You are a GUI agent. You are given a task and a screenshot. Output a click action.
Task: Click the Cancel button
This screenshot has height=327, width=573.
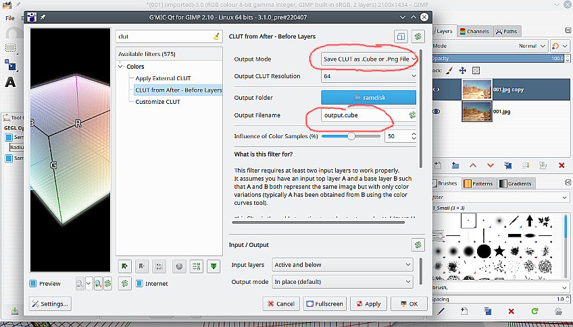(x=281, y=303)
